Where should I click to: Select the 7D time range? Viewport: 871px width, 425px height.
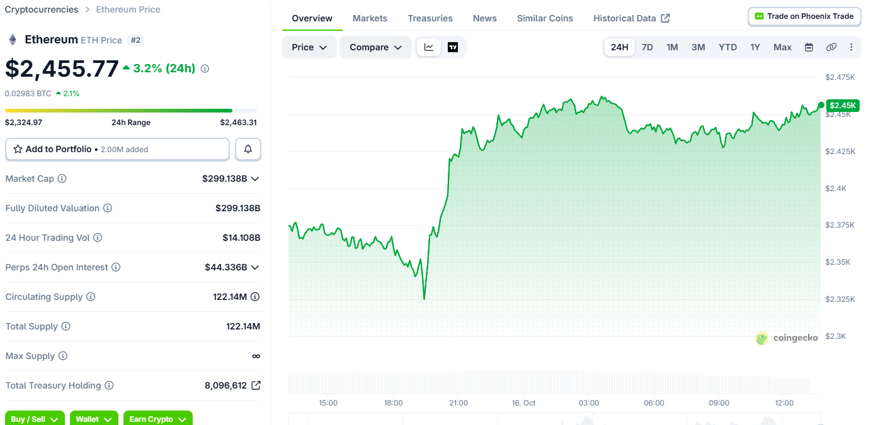(x=647, y=47)
